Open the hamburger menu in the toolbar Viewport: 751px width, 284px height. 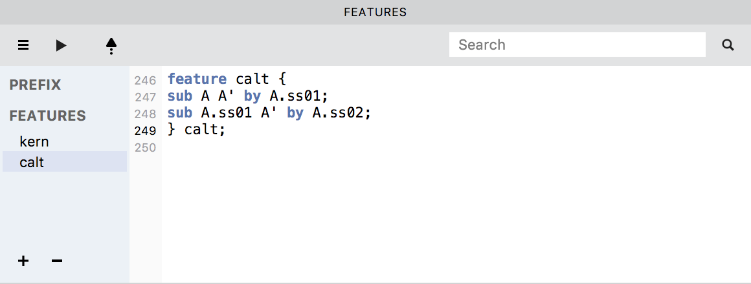tap(23, 45)
